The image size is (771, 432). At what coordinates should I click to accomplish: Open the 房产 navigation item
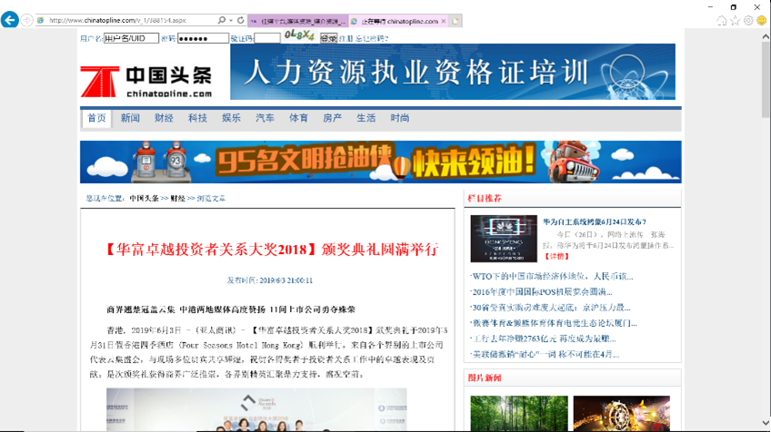(x=333, y=118)
